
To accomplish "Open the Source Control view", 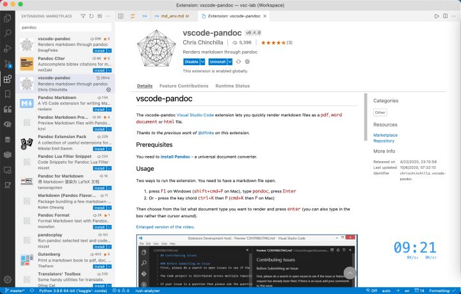I will pos(7,64).
